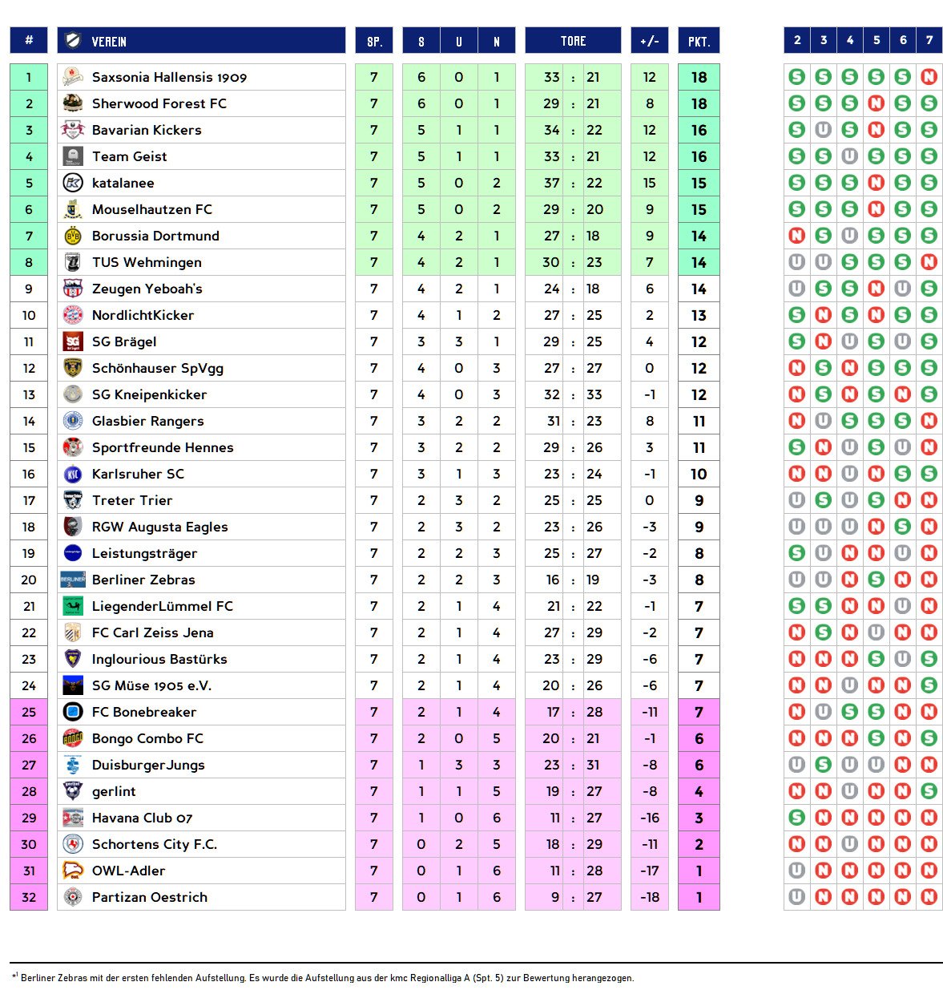Click the Saxsonia Hallensis 1909 crest
The width and height of the screenshot is (943, 990).
[x=73, y=77]
